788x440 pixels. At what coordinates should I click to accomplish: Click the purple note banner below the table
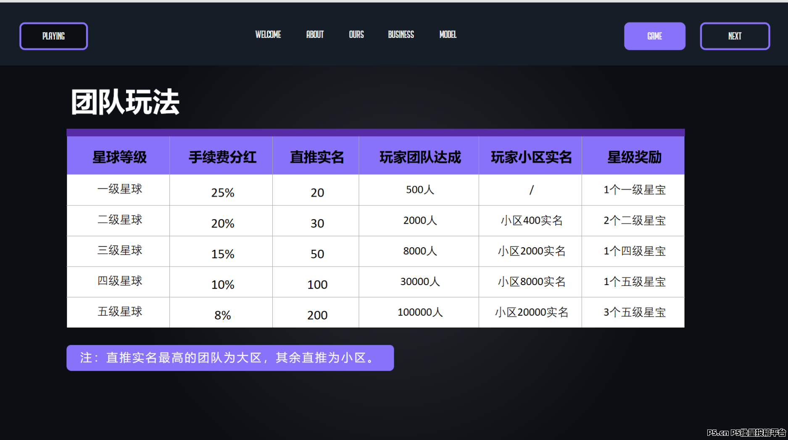[x=230, y=358]
